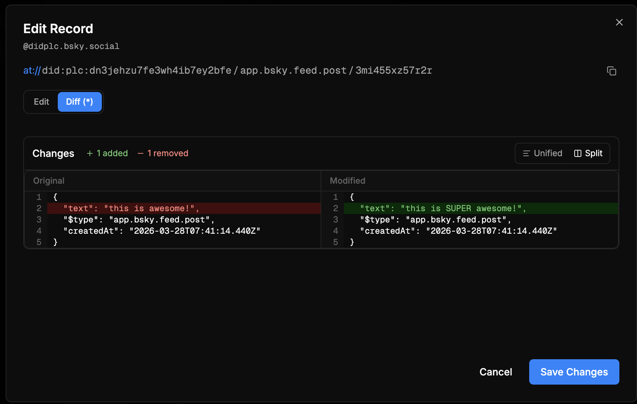Switch to the Edit tab
Image resolution: width=637 pixels, height=404 pixels.
(x=41, y=102)
